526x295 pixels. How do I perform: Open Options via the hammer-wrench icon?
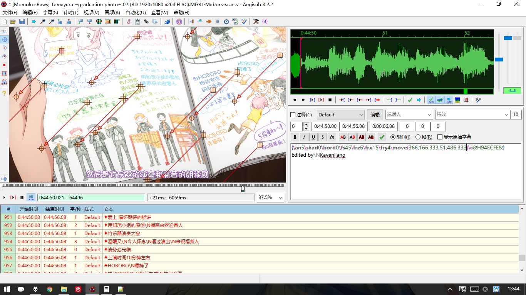click(x=256, y=22)
